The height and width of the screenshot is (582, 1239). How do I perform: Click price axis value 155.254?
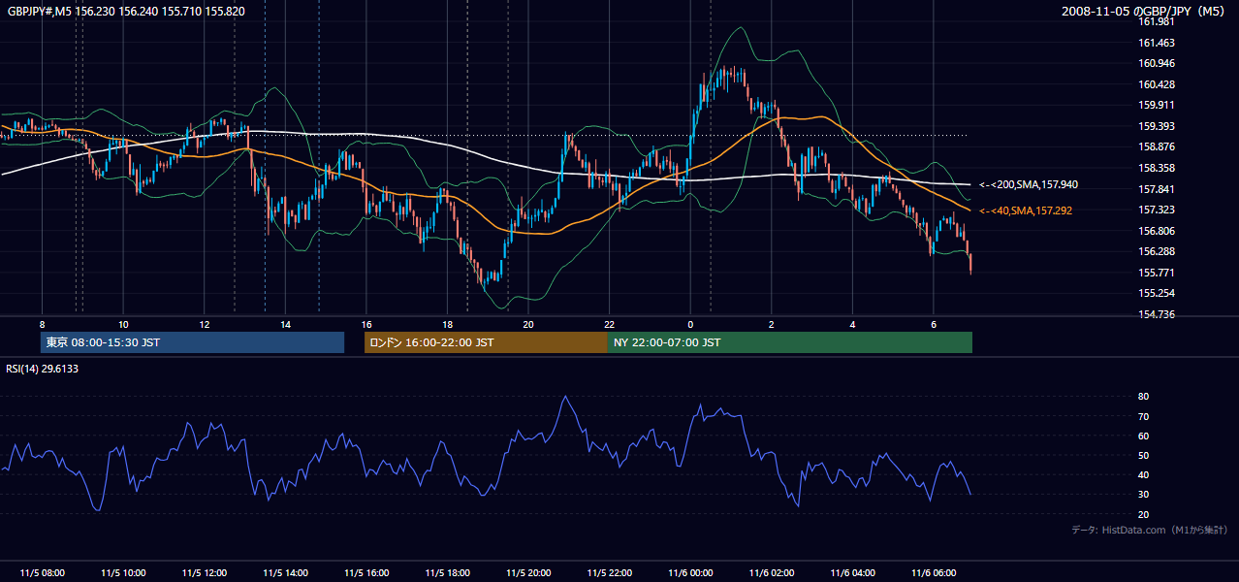(x=1157, y=293)
